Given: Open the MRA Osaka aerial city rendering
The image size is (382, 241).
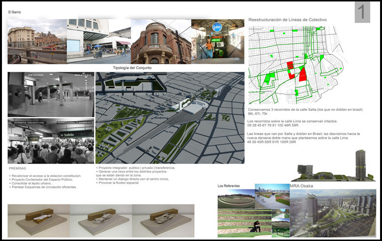Looking at the screenshot, I should [333, 213].
